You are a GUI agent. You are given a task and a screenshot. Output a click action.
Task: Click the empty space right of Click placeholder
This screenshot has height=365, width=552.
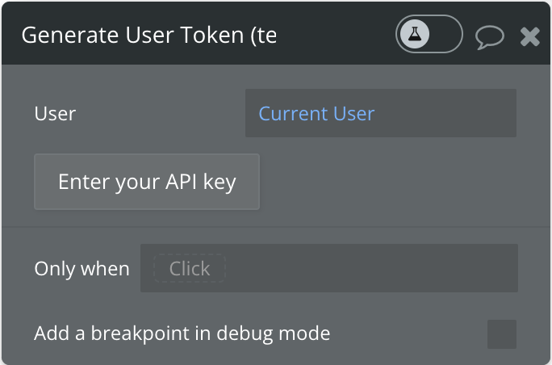pos(371,268)
